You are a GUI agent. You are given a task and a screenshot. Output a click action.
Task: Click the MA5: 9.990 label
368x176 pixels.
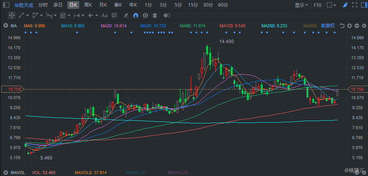coord(35,26)
